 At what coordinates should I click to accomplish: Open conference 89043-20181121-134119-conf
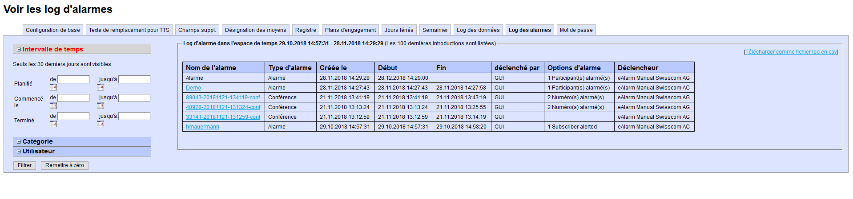tap(223, 98)
